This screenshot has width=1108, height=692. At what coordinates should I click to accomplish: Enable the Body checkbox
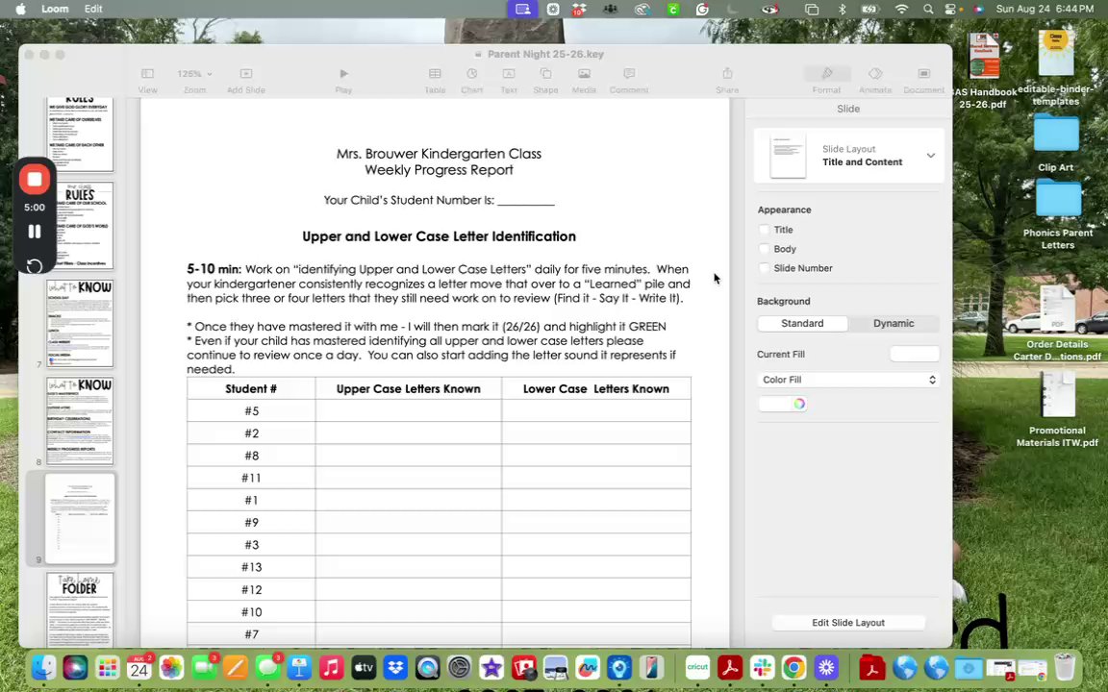(x=764, y=249)
